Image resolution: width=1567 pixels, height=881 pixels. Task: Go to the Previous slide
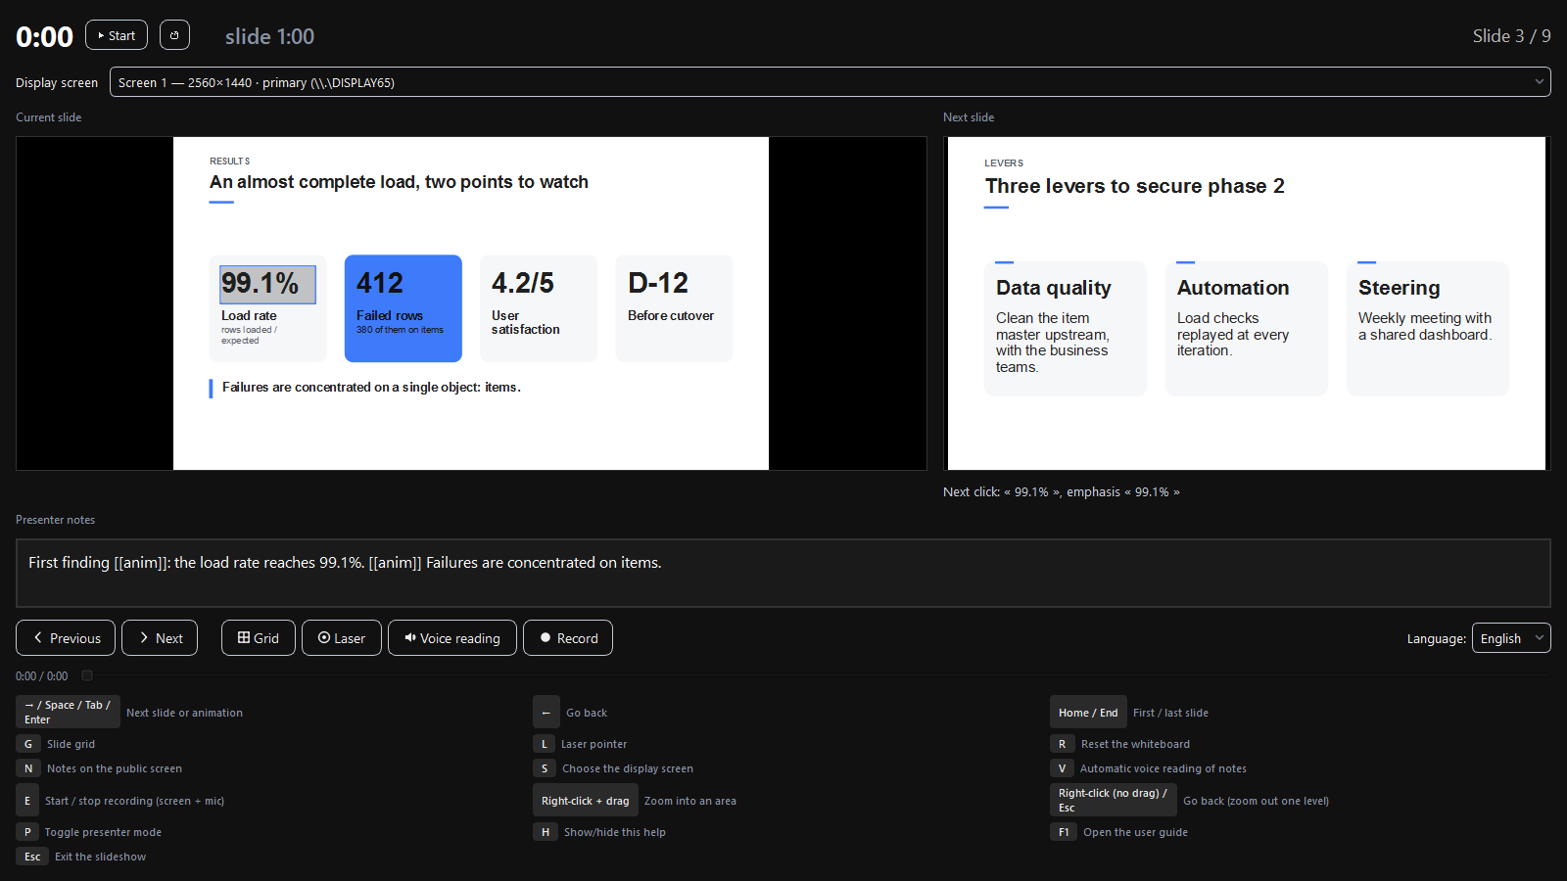66,638
